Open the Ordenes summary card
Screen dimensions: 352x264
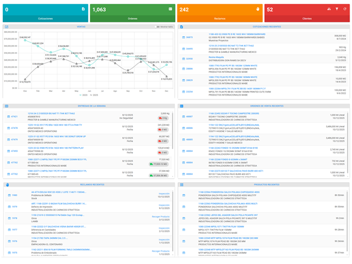(x=132, y=12)
